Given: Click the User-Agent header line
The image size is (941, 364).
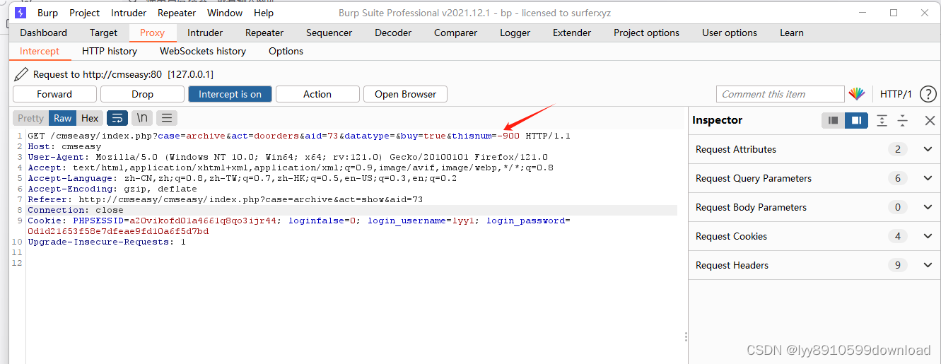Looking at the screenshot, I should (288, 157).
